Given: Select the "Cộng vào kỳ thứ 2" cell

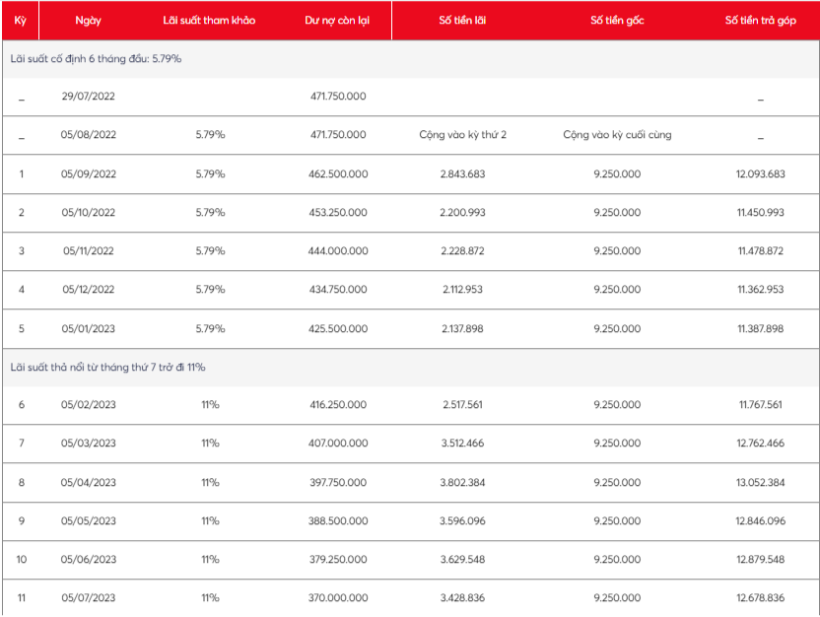Looking at the screenshot, I should coord(462,135).
